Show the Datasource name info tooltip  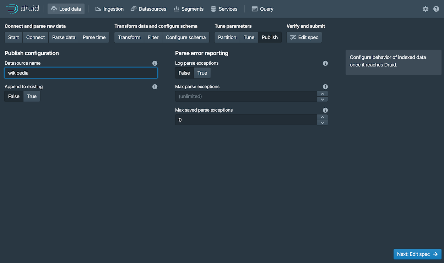click(155, 63)
